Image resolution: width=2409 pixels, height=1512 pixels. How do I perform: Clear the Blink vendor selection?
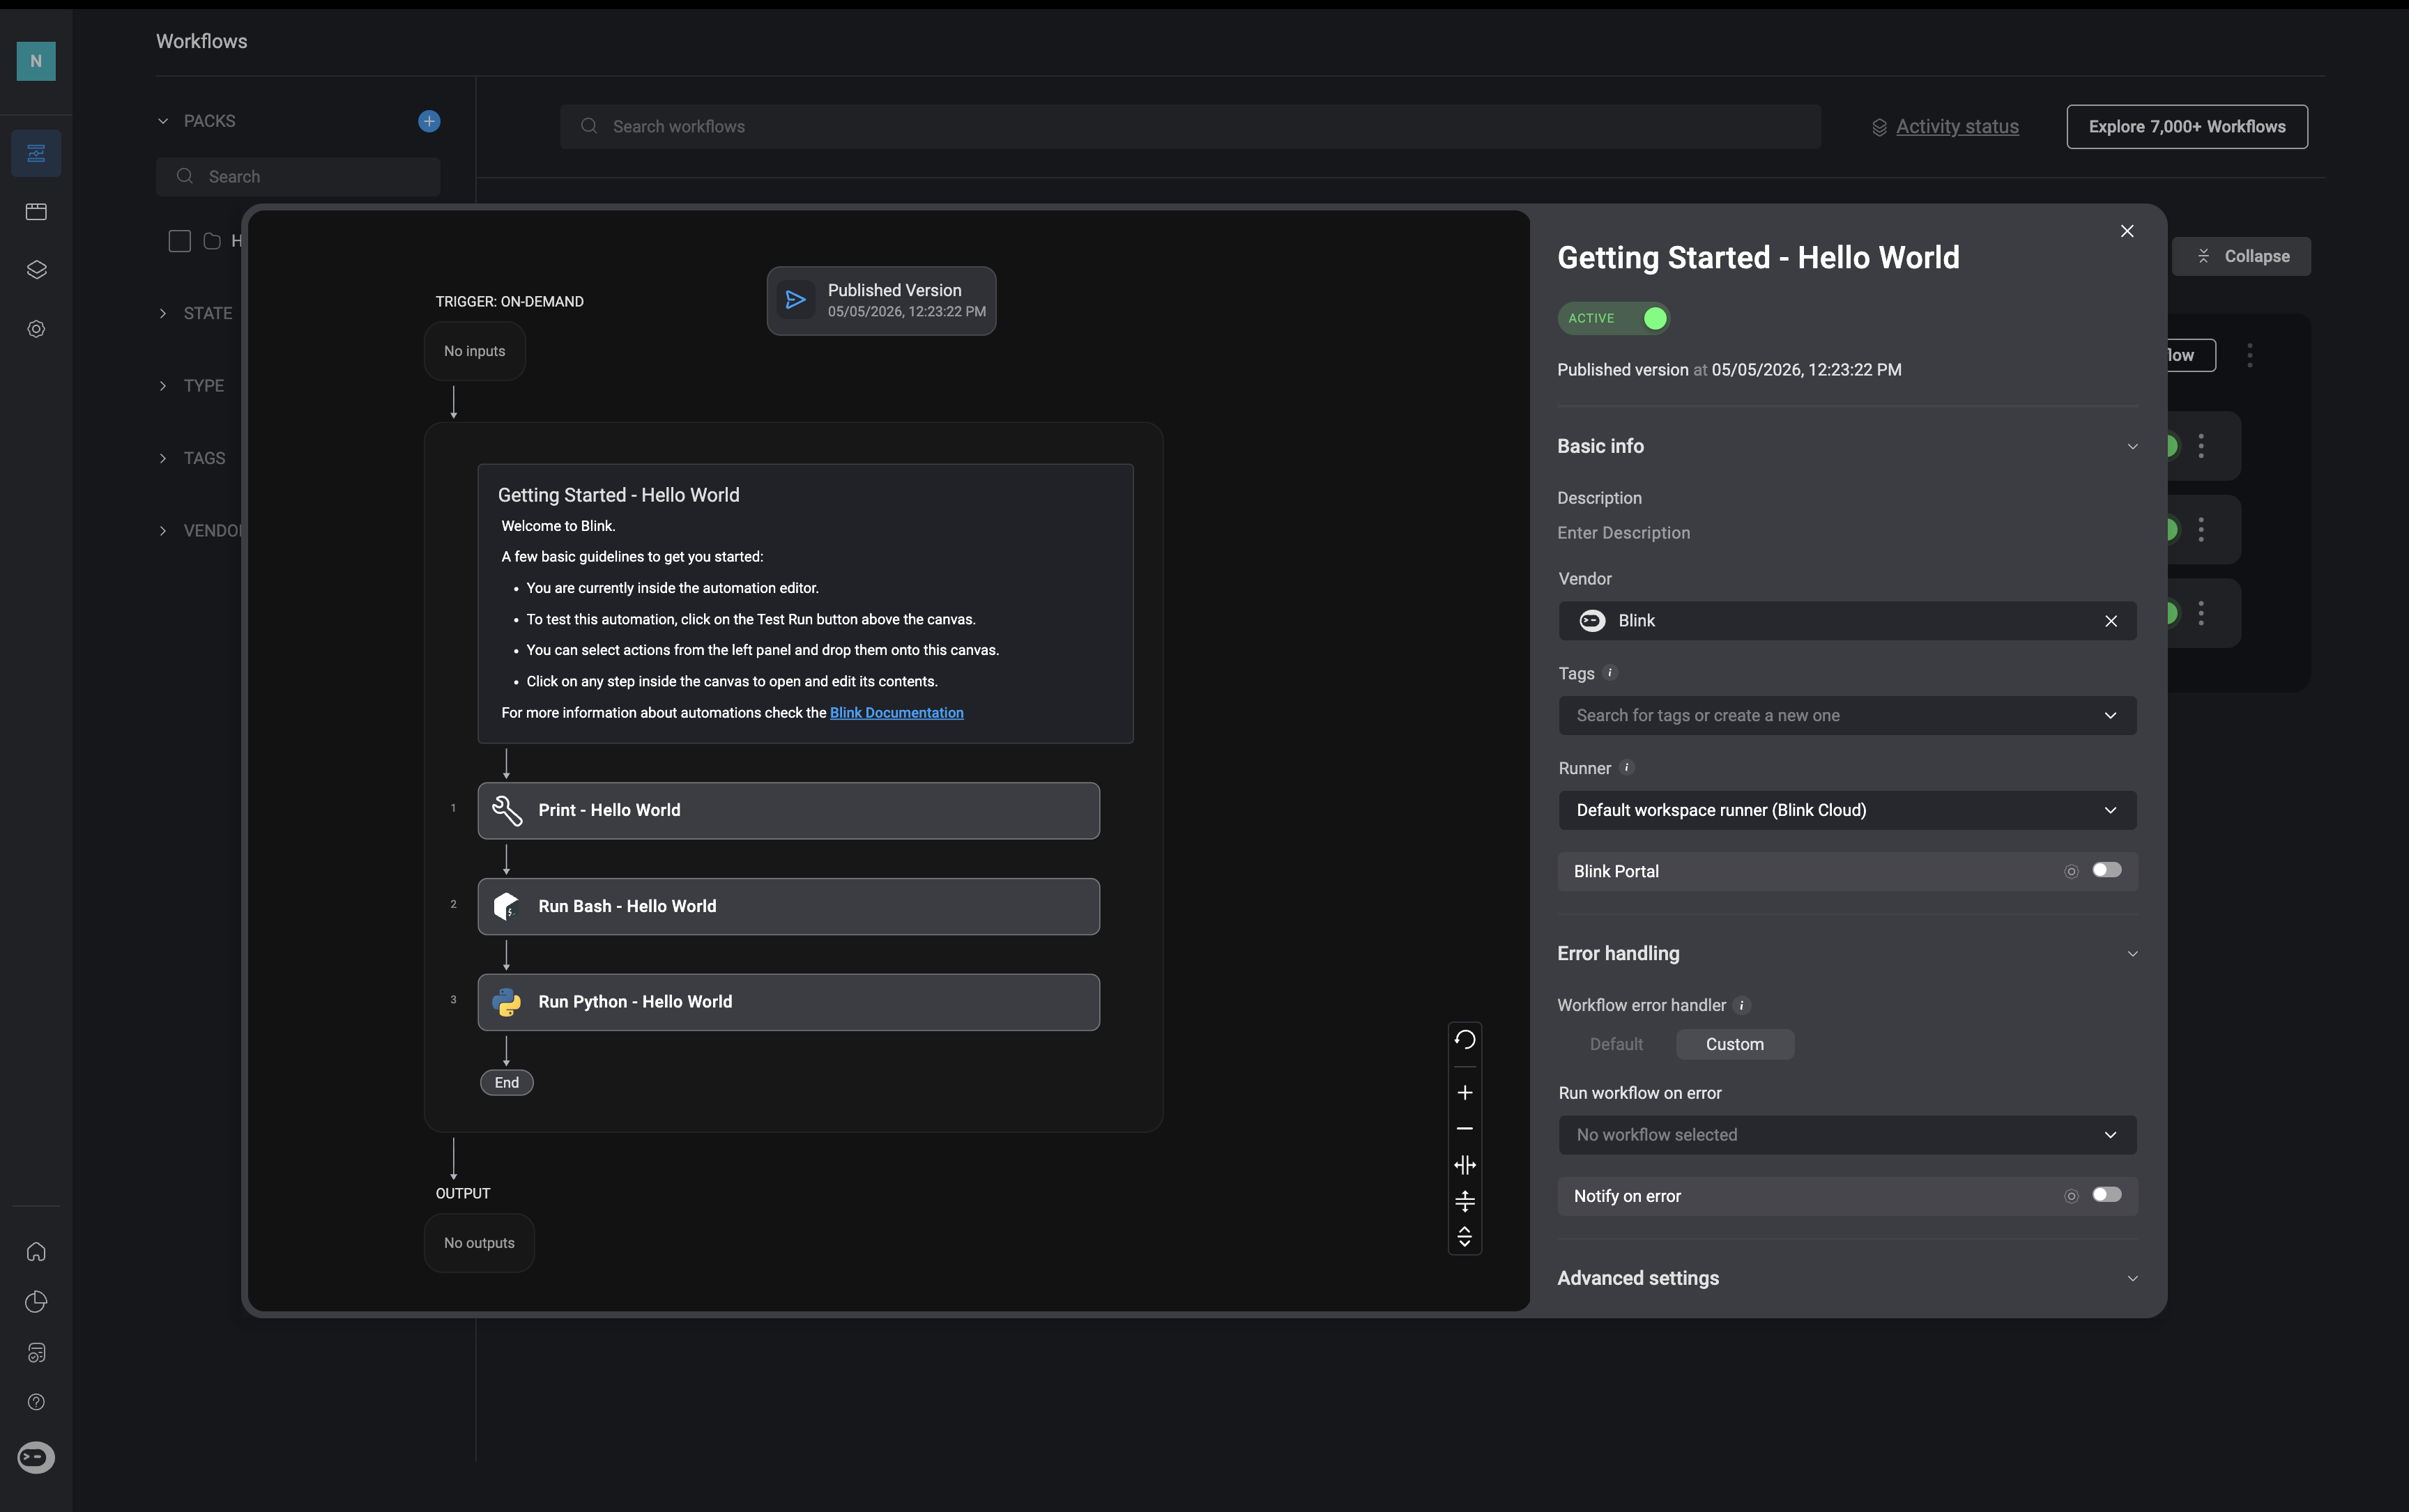pyautogui.click(x=2111, y=621)
